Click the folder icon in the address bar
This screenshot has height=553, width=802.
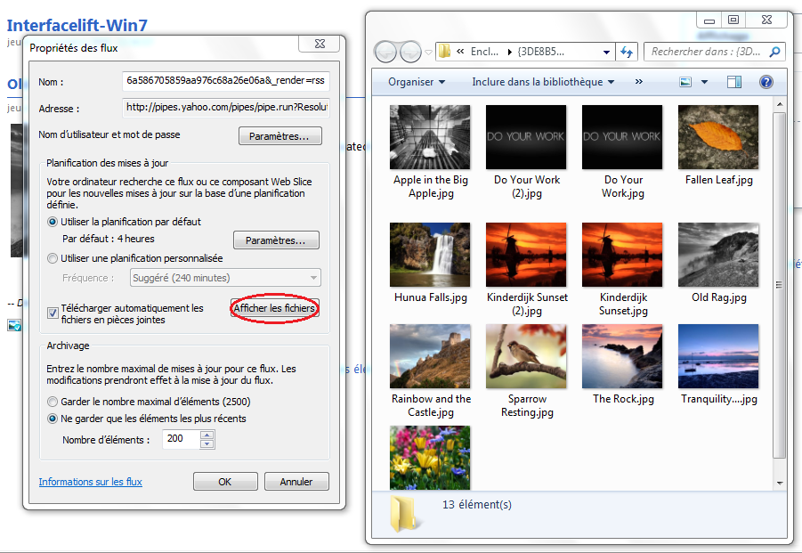[444, 51]
